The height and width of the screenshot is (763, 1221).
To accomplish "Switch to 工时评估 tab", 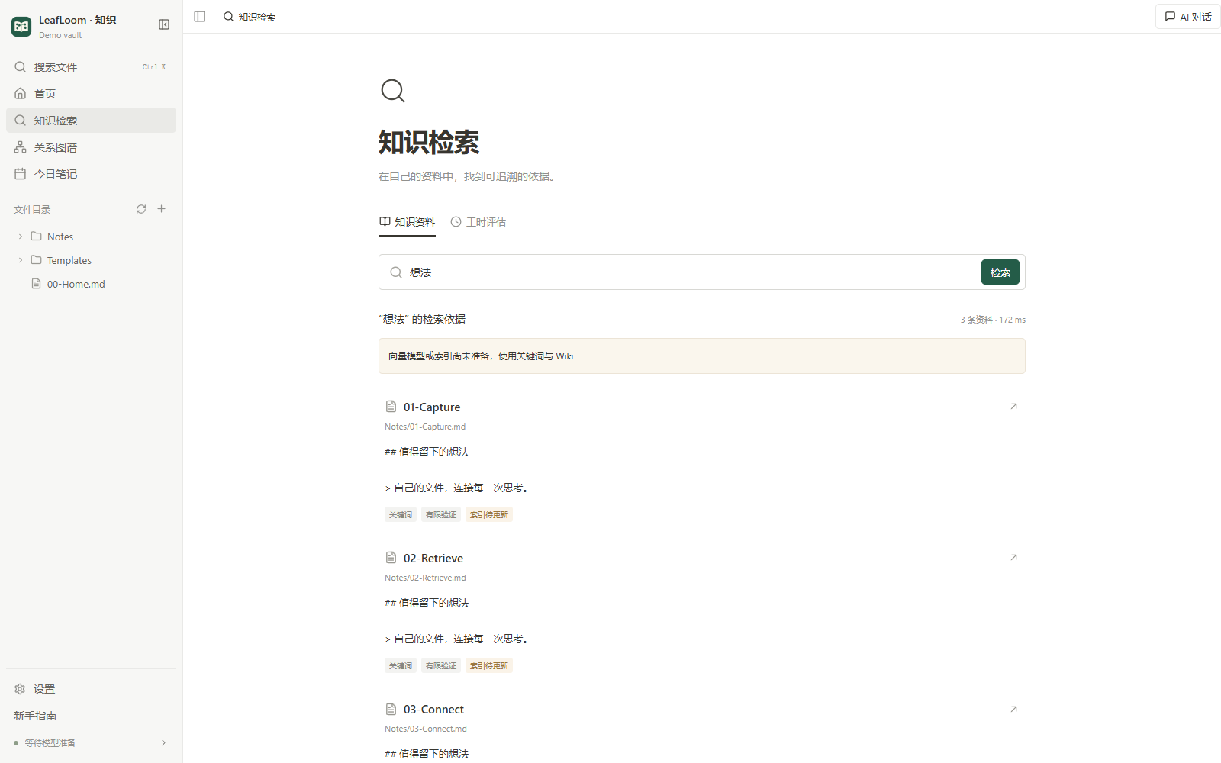I will (x=478, y=222).
